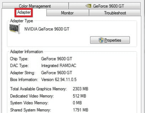Click the Dedicated Video Memory label

tap(32, 96)
